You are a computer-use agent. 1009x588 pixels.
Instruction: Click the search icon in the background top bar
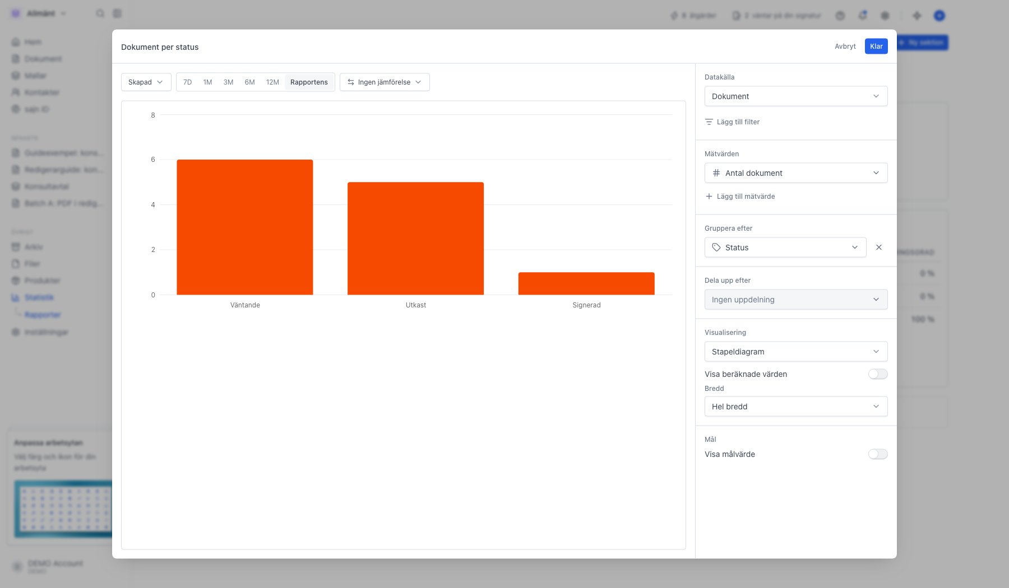100,13
